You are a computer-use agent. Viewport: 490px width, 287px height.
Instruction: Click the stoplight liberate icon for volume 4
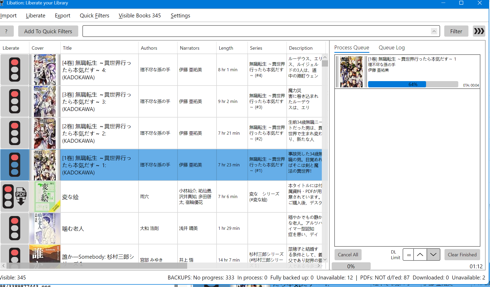pos(15,70)
